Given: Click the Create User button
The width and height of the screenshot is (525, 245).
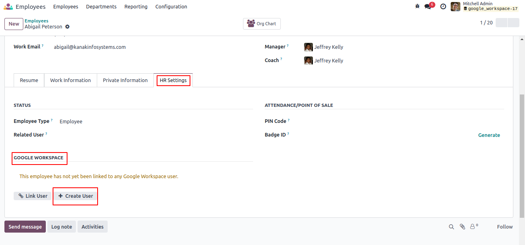Looking at the screenshot, I should click(x=76, y=196).
